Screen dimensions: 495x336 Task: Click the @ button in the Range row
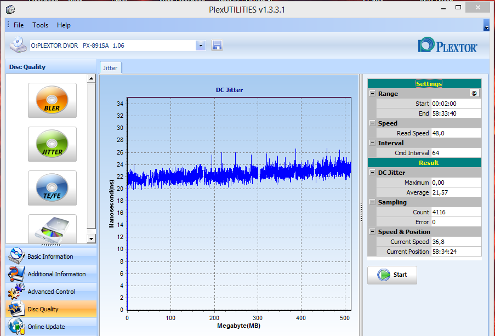click(x=474, y=94)
